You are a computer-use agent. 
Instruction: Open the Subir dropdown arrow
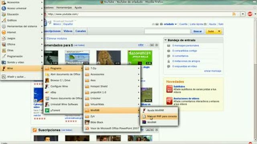click(x=219, y=31)
